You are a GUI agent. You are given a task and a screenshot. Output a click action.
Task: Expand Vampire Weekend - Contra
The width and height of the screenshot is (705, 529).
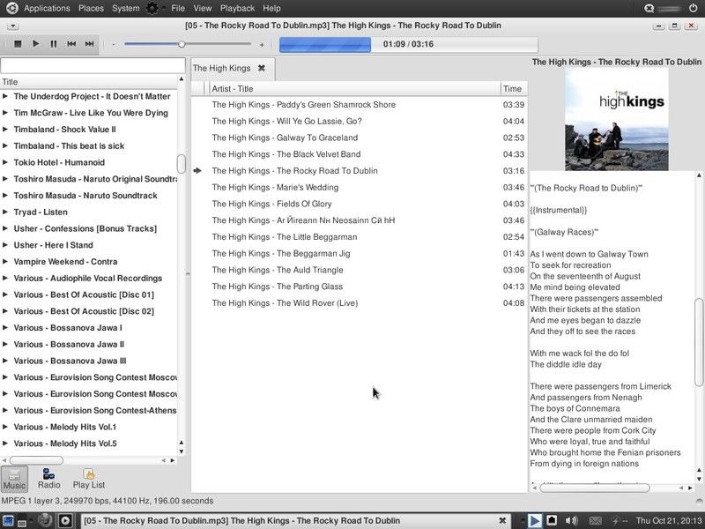pos(5,261)
